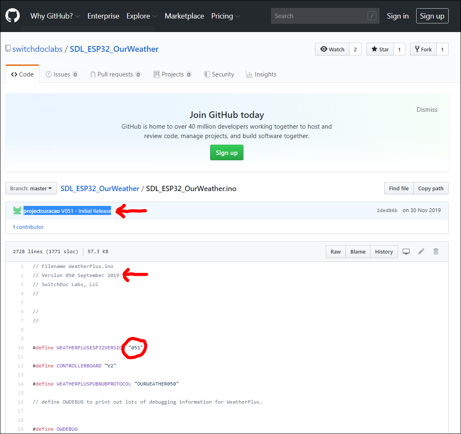Star this repository
Image resolution: width=461 pixels, height=434 pixels.
pyautogui.click(x=380, y=49)
